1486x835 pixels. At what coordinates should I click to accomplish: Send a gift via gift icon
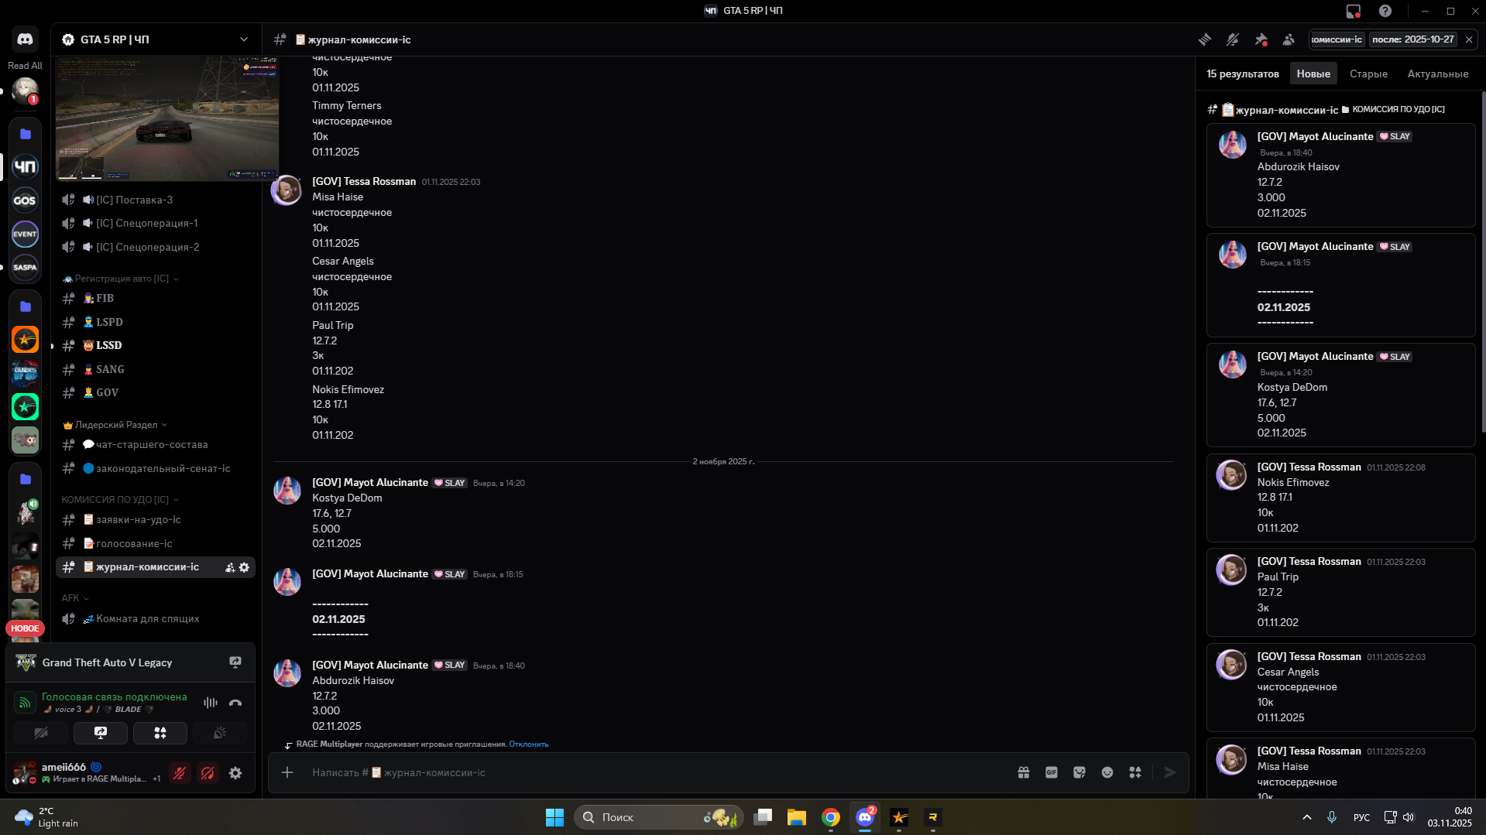point(1023,772)
